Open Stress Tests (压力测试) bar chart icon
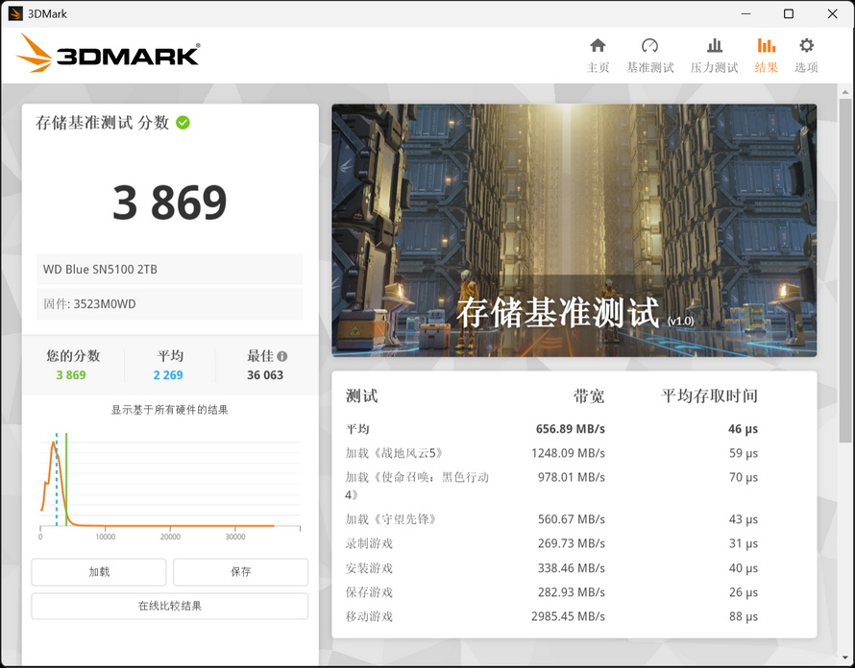Screen dimensions: 855x668 (x=714, y=46)
